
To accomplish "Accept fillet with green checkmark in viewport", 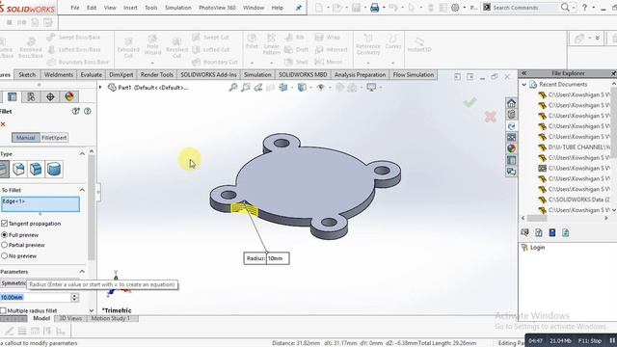I will pyautogui.click(x=469, y=103).
